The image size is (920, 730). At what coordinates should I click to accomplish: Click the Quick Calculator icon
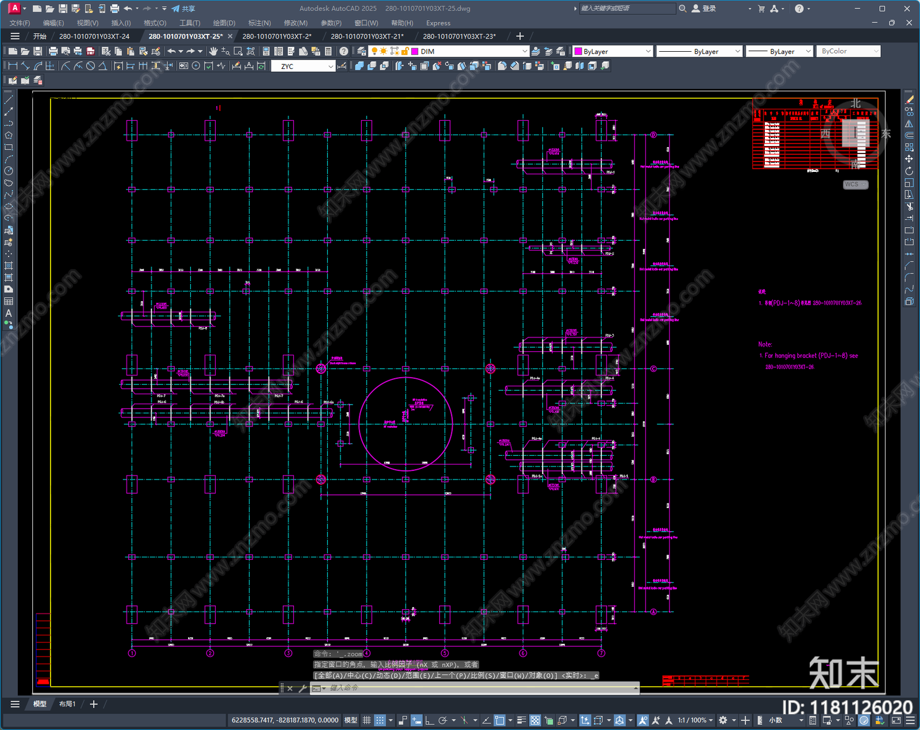tap(328, 51)
